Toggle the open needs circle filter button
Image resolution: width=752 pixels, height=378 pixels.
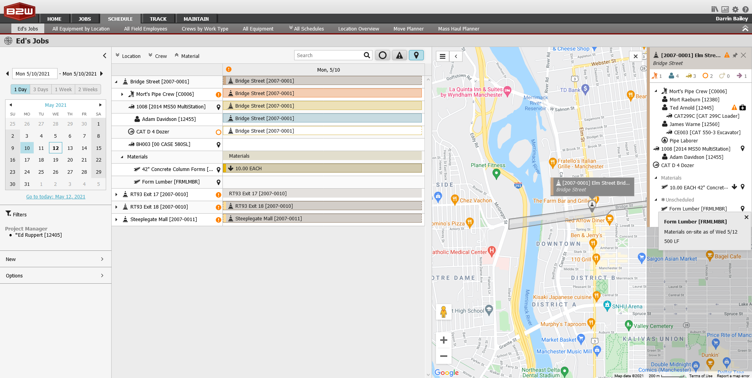[x=383, y=56]
